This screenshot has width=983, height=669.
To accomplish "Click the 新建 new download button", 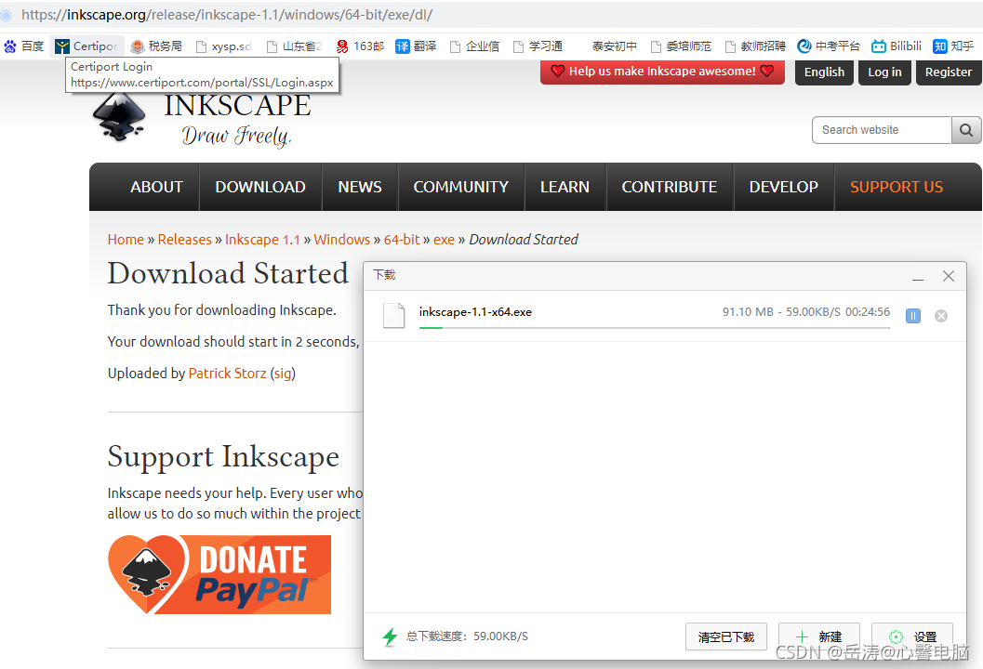I will coord(818,636).
